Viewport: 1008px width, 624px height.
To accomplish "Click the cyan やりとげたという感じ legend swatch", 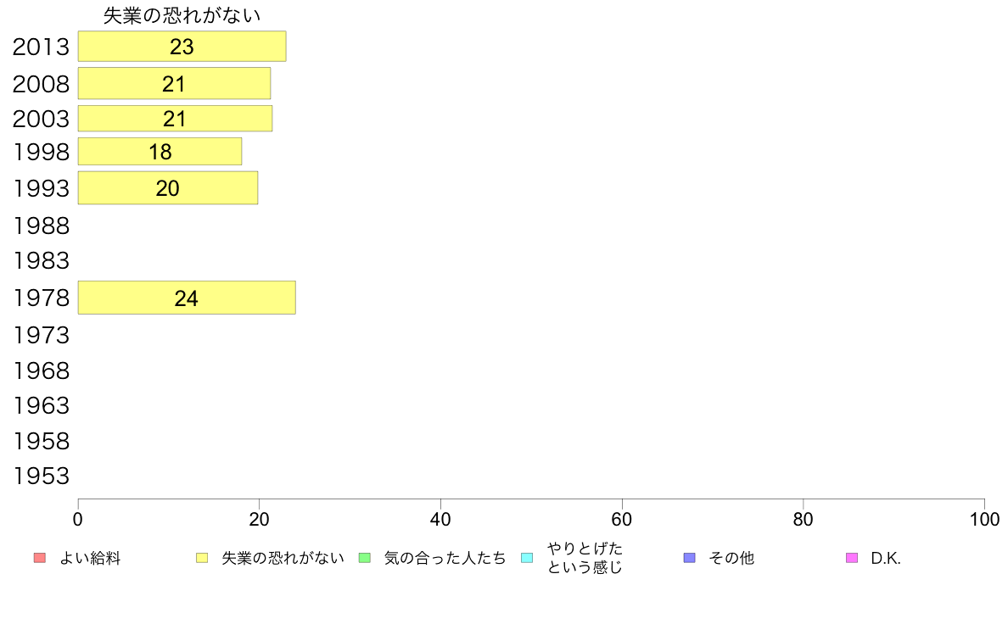I will click(x=527, y=558).
